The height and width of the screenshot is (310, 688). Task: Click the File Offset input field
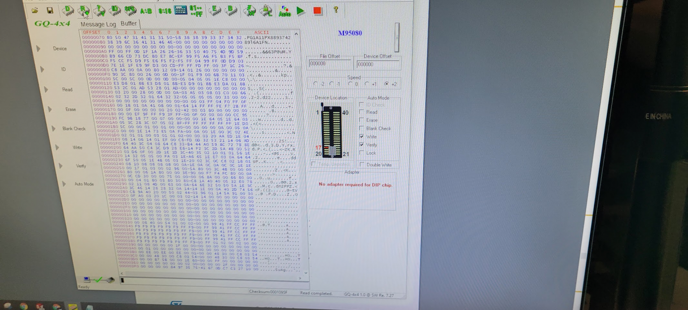[x=330, y=64]
